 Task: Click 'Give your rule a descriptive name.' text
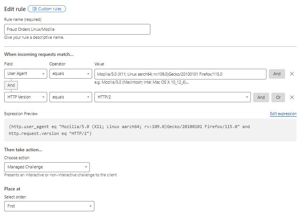[x=34, y=37]
